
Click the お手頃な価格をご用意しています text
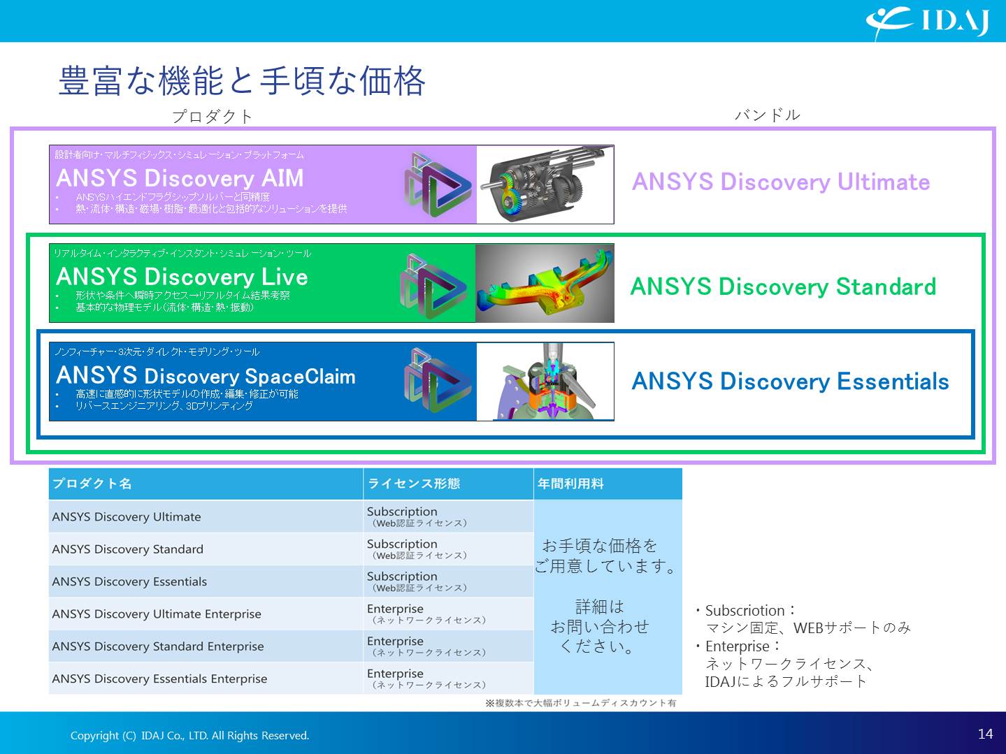(x=605, y=556)
